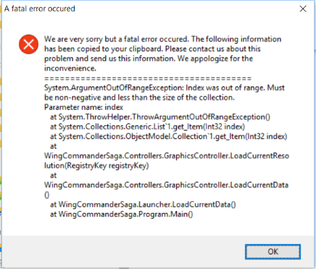Image resolution: width=316 pixels, height=269 pixels.
Task: Click the 'Parameter name: index' line
Action: pos(84,107)
